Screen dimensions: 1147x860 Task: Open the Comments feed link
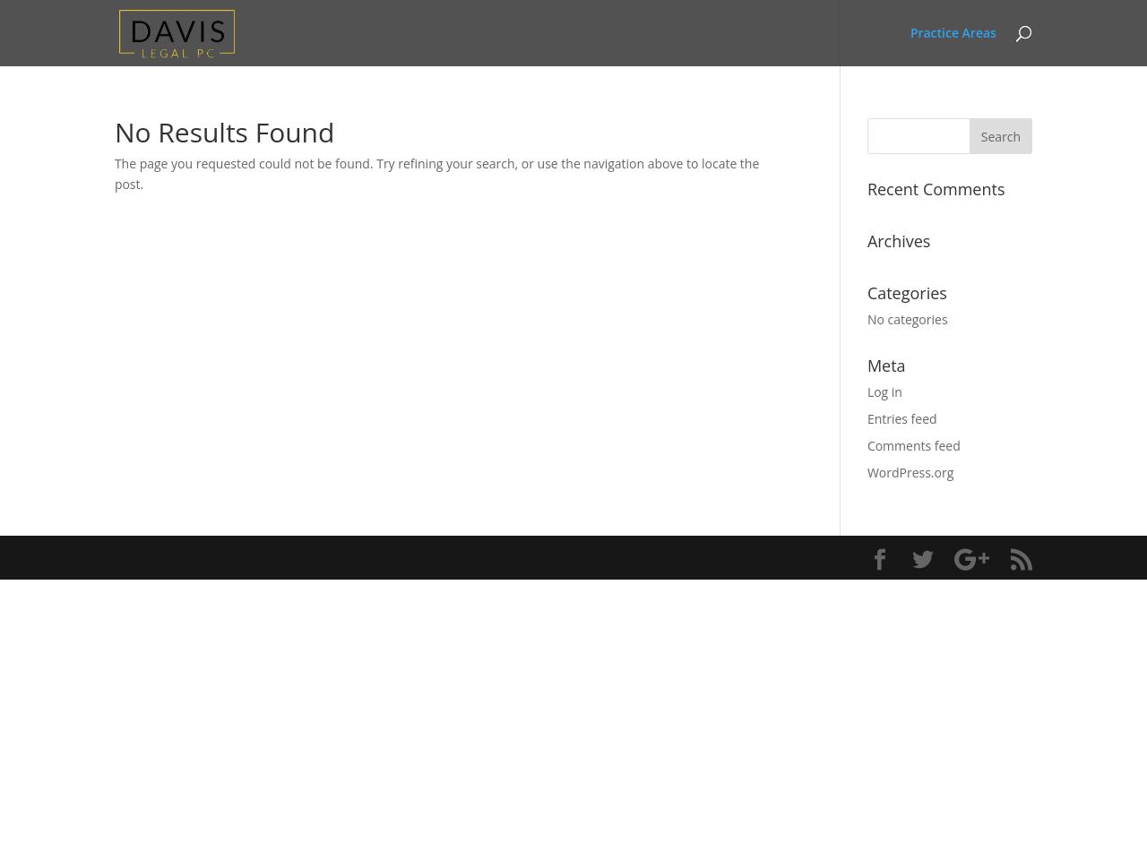(x=913, y=446)
